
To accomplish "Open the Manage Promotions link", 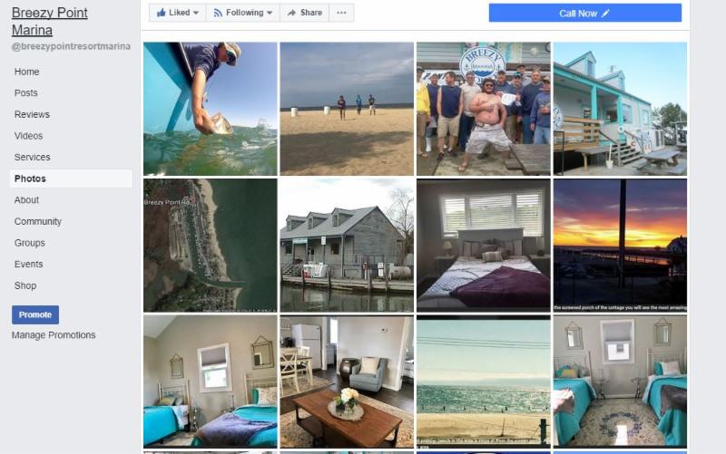I will click(x=54, y=335).
